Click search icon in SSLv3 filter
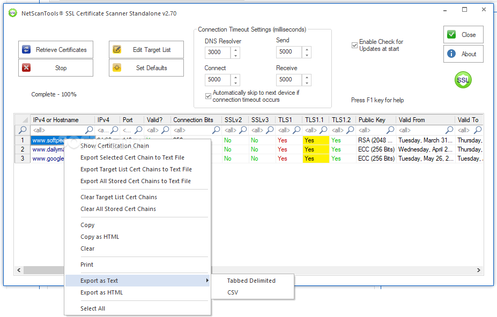The image size is (497, 317). coord(270,130)
